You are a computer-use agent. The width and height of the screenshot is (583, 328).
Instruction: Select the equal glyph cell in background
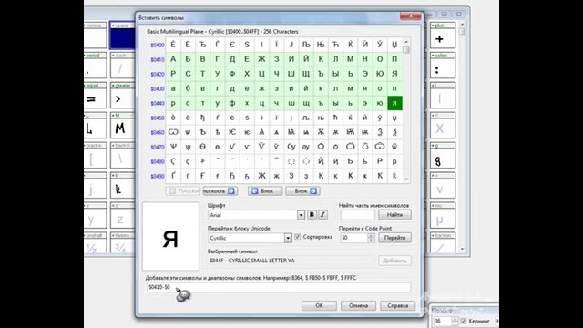(95, 96)
